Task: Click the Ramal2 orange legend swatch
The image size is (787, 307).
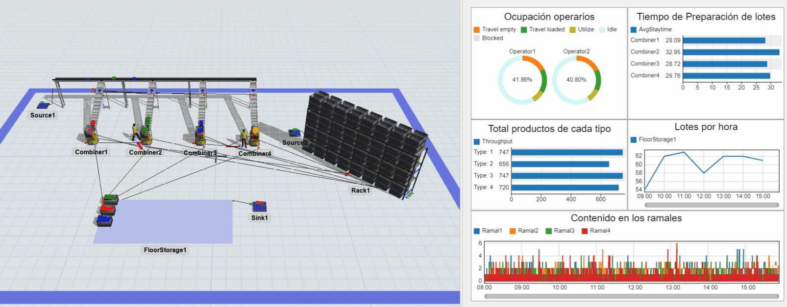Action: click(x=513, y=231)
